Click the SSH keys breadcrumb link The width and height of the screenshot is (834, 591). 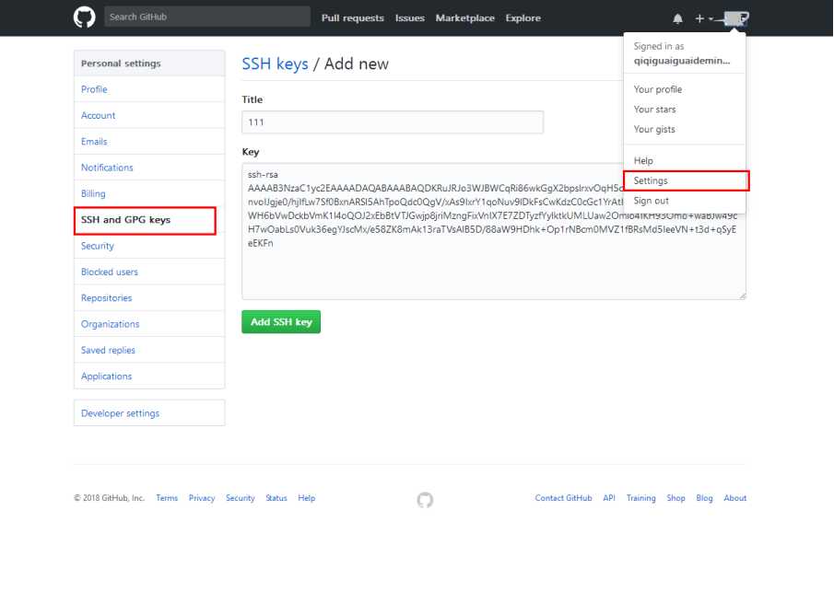275,64
